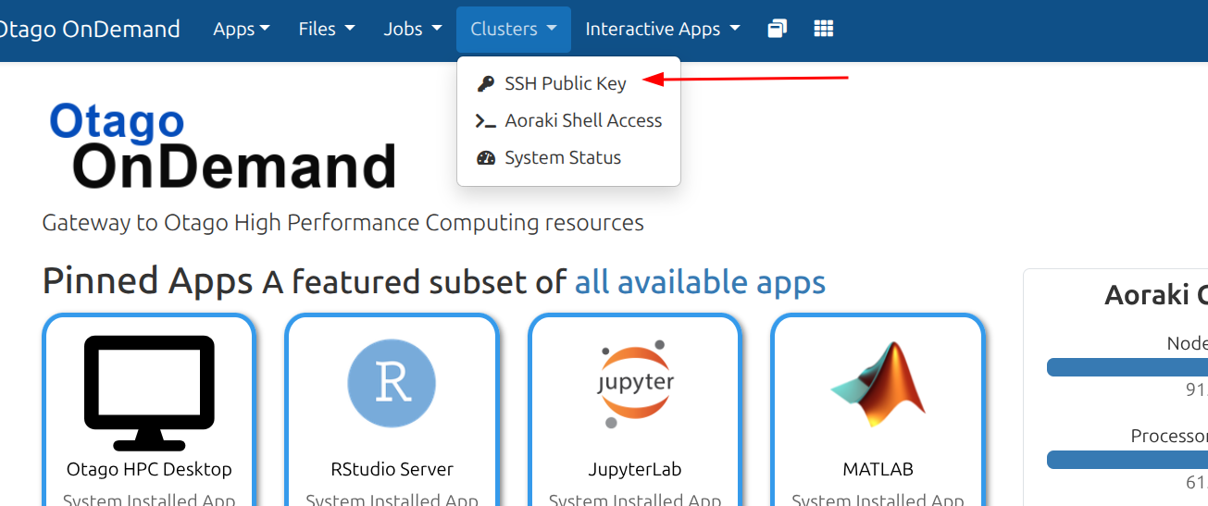Viewport: 1208px width, 506px height.
Task: Click the gauge icon beside System Status
Action: click(x=486, y=158)
